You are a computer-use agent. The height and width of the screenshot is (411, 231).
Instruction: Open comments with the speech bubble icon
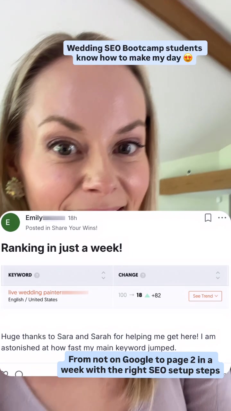tap(19, 374)
